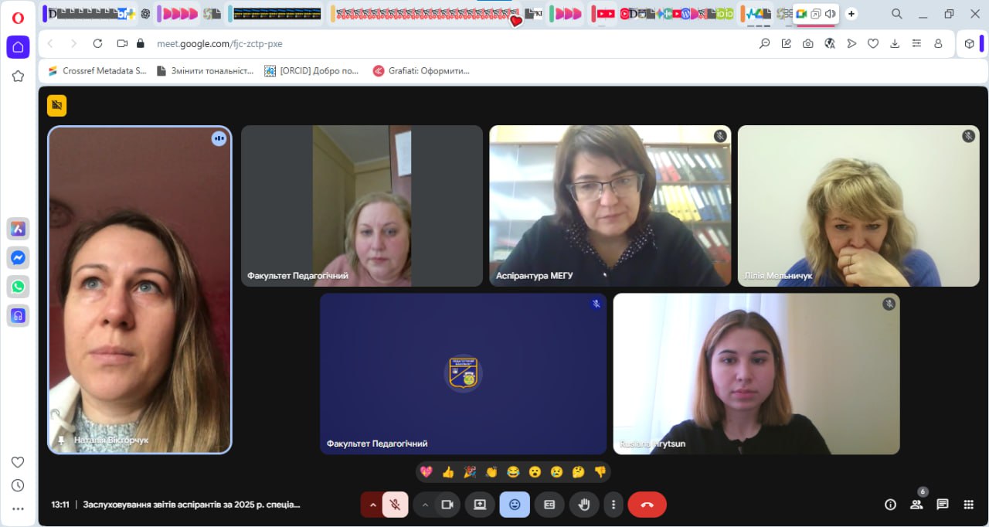Send the thumbs up emoji reaction
This screenshot has height=527, width=989.
click(447, 472)
